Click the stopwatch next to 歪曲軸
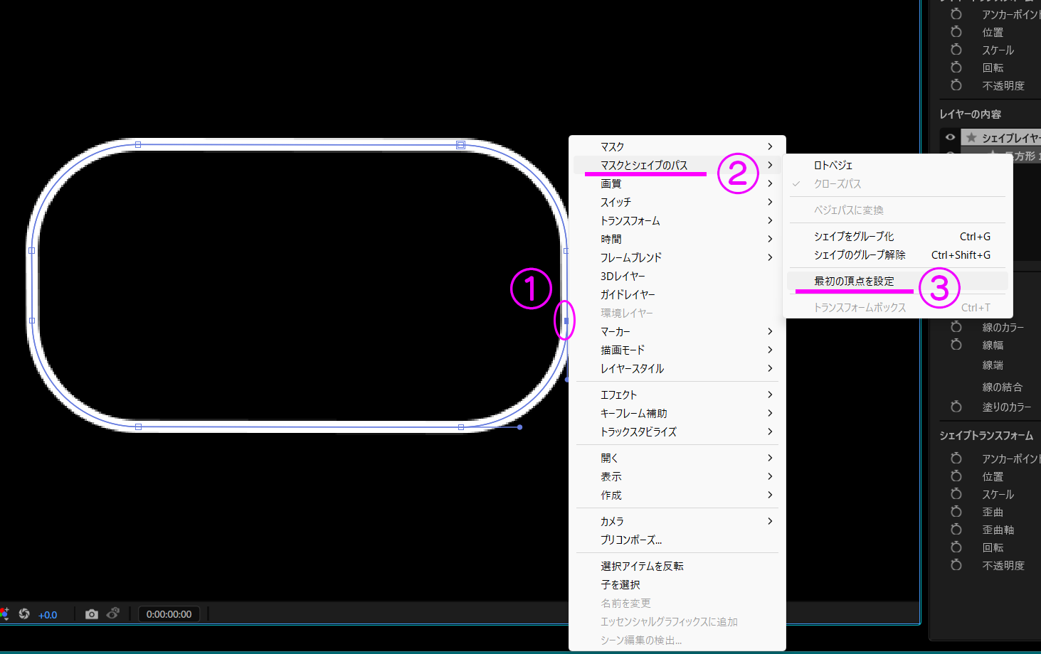Viewport: 1041px width, 654px height. 956,530
